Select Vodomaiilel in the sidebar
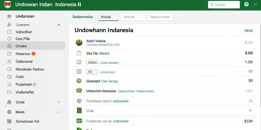261x130 pixels. [x=25, y=92]
